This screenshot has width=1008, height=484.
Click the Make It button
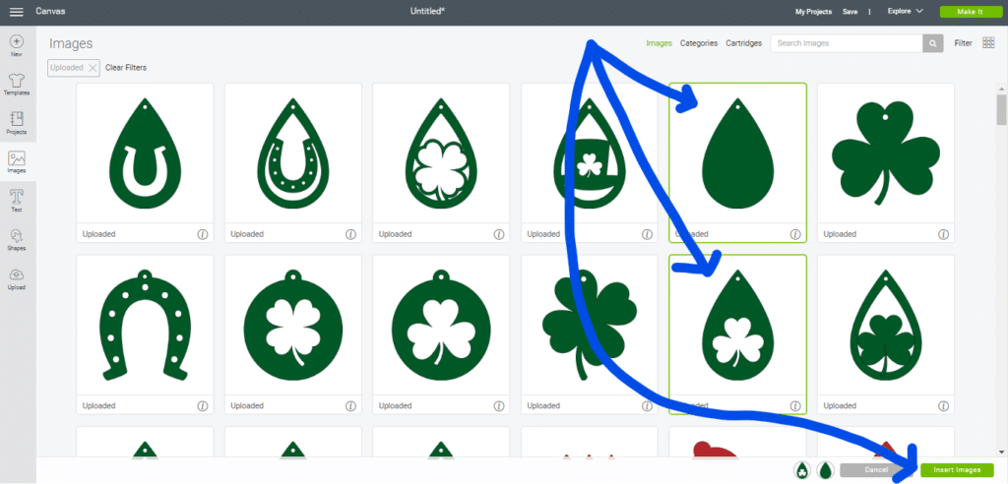[x=970, y=12]
